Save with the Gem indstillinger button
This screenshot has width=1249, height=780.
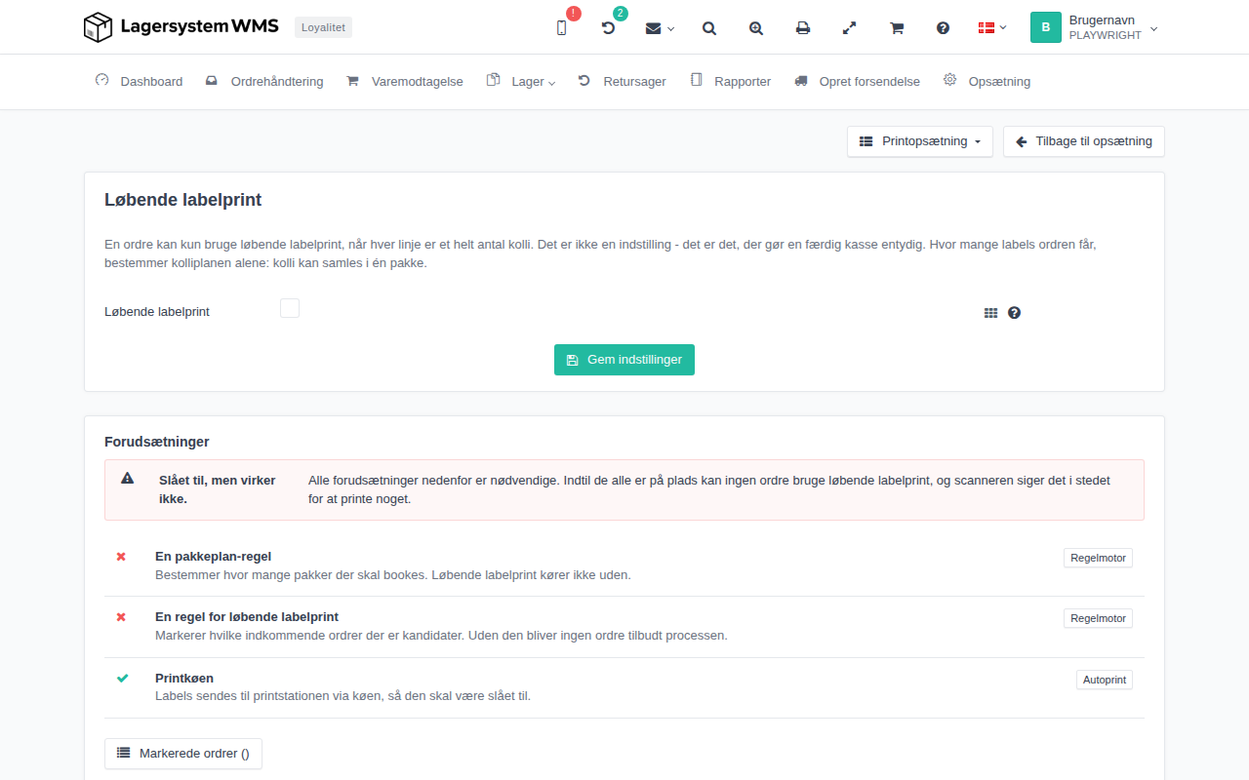pyautogui.click(x=624, y=360)
